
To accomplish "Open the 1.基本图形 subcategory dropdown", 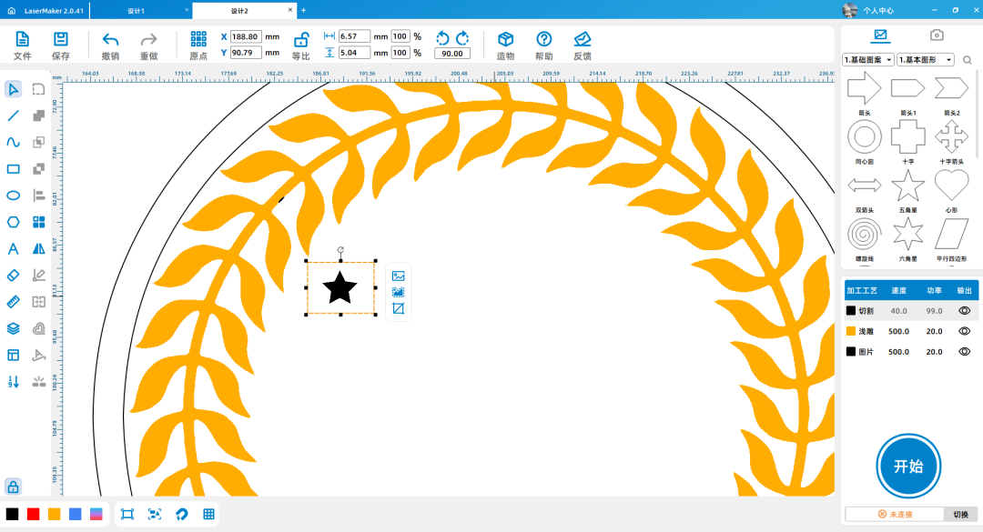I will (x=925, y=60).
